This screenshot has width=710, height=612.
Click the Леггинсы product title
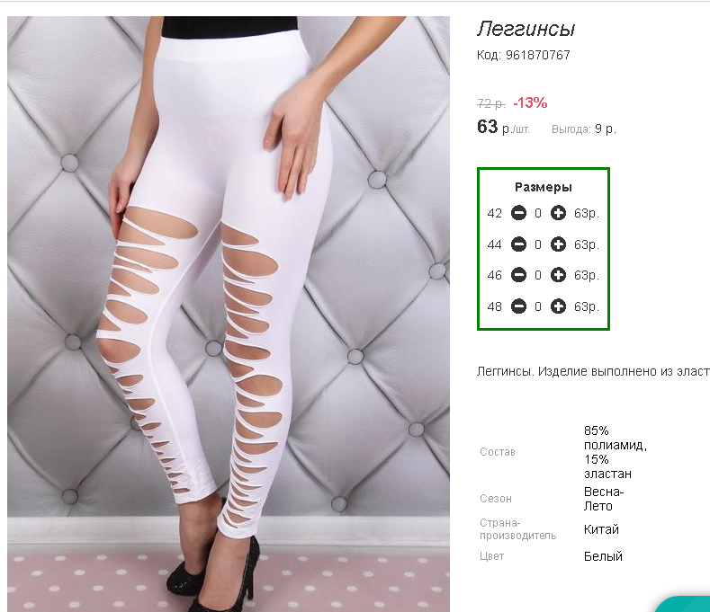point(526,29)
